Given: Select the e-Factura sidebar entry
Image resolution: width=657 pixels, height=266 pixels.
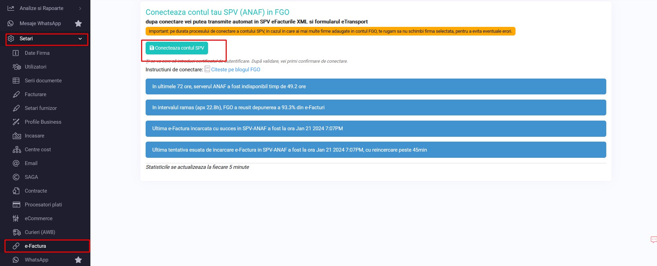Looking at the screenshot, I should coord(35,246).
